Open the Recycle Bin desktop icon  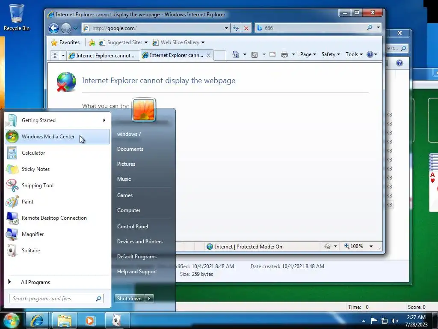[x=17, y=17]
